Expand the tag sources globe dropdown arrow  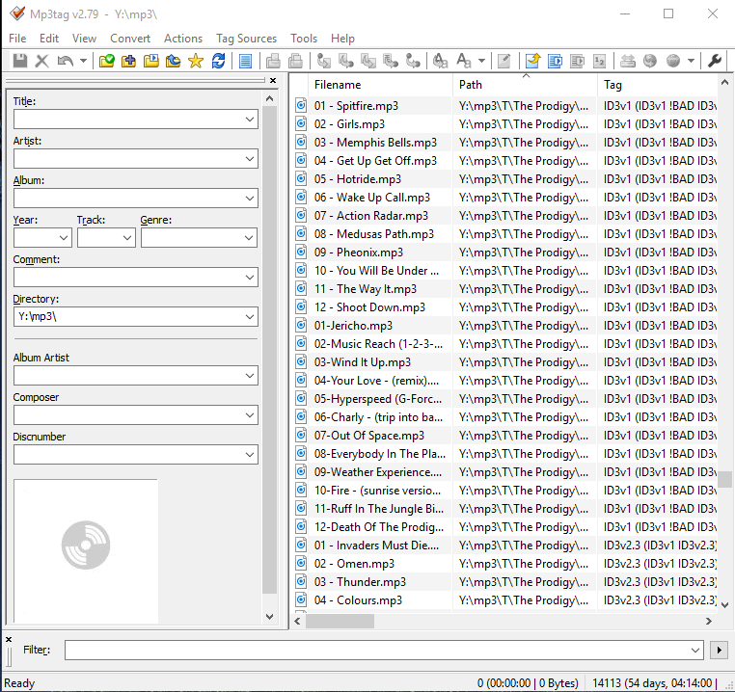(x=691, y=61)
